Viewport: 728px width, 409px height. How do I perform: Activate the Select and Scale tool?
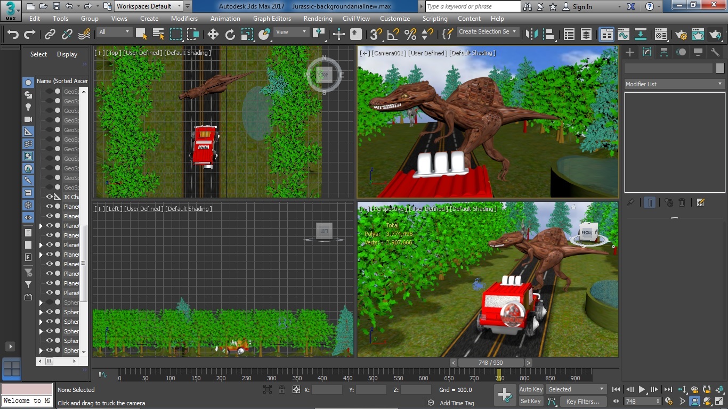[x=247, y=35]
